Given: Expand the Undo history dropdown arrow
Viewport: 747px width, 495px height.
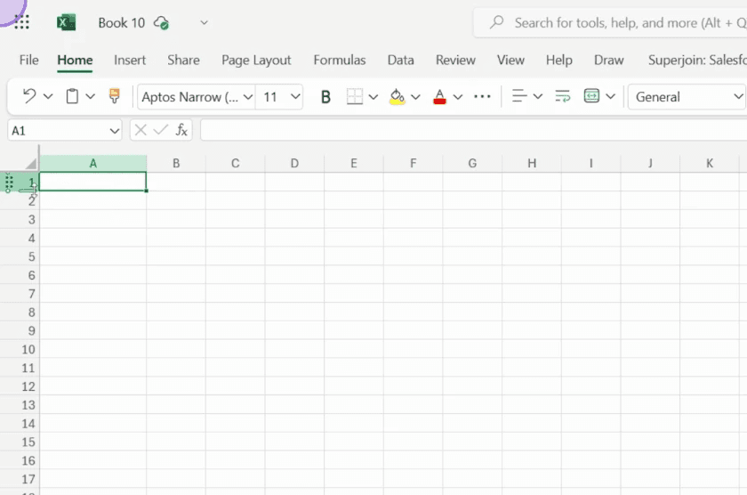Looking at the screenshot, I should [x=48, y=97].
